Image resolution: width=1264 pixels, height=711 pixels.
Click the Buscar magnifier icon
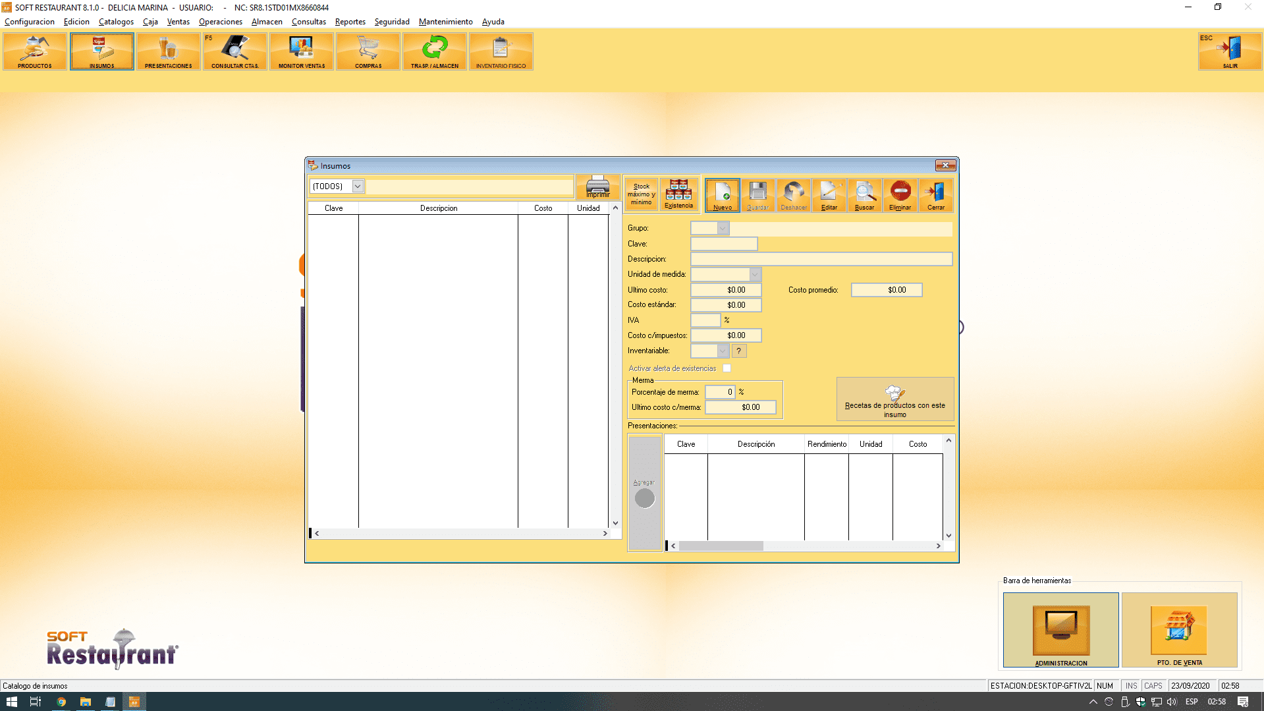pyautogui.click(x=864, y=195)
